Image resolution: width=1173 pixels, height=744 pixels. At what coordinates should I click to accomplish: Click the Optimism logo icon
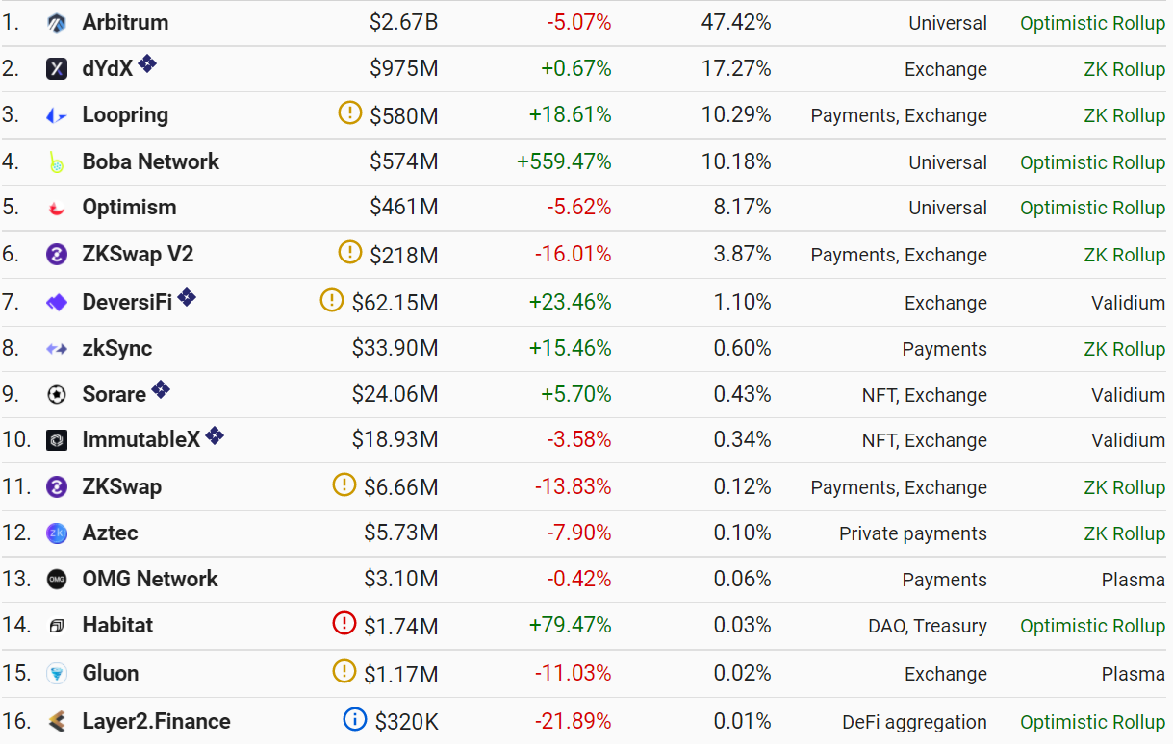[x=57, y=208]
